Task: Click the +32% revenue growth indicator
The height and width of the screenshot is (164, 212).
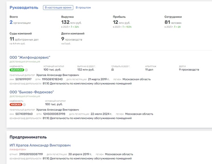Action: pyautogui.click(x=75, y=27)
